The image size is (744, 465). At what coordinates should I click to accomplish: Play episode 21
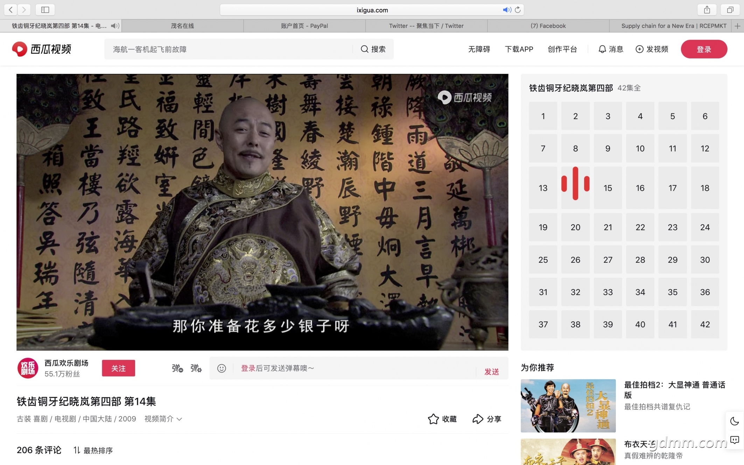click(608, 227)
